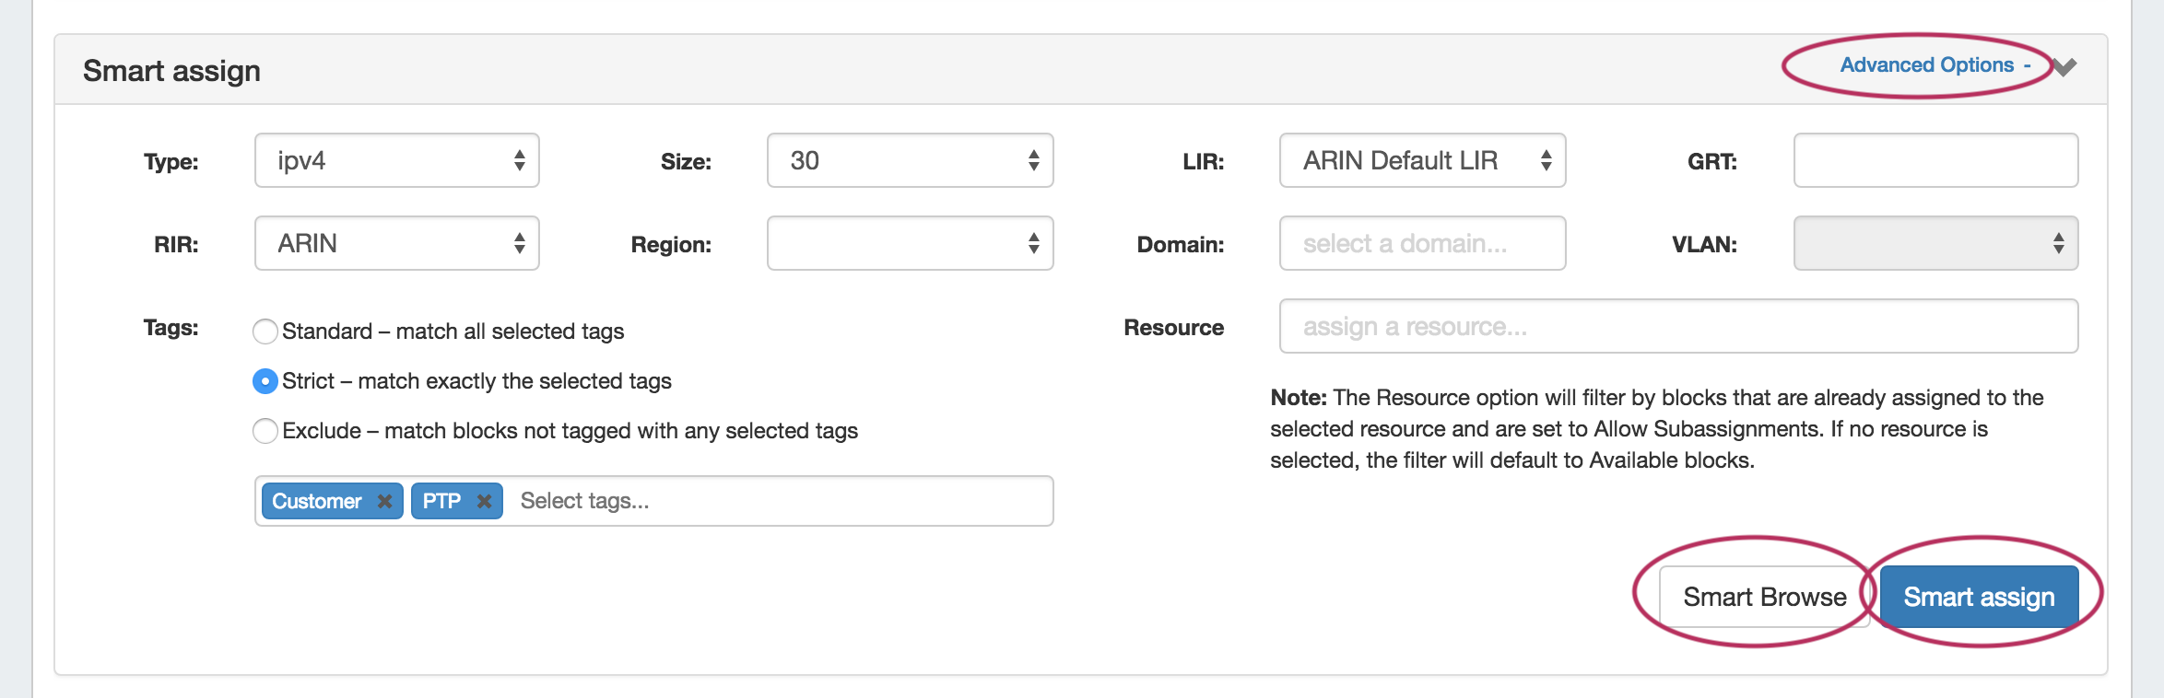
Task: Remove the Customer tag with its x icon
Action: 385,501
